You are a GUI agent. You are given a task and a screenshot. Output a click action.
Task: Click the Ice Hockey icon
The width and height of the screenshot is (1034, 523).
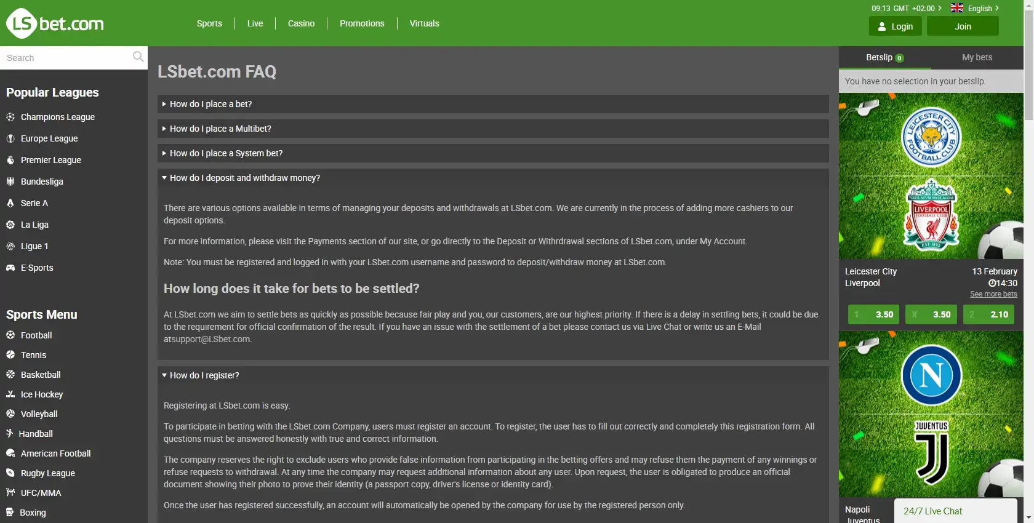point(10,394)
